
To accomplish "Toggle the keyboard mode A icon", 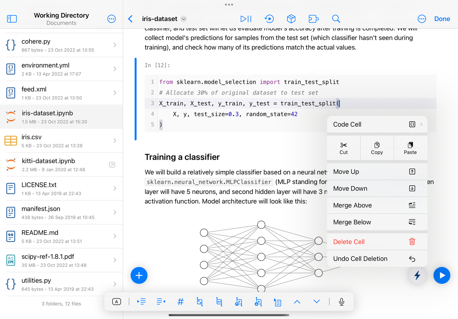I will [x=116, y=302].
